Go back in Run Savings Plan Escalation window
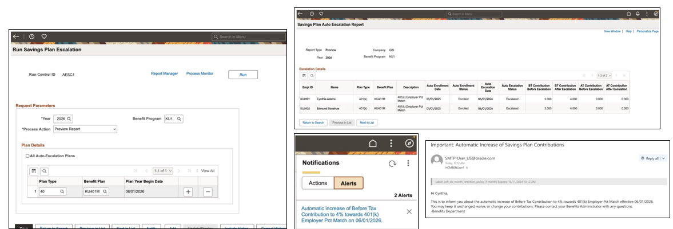673x229 pixels. click(x=16, y=36)
